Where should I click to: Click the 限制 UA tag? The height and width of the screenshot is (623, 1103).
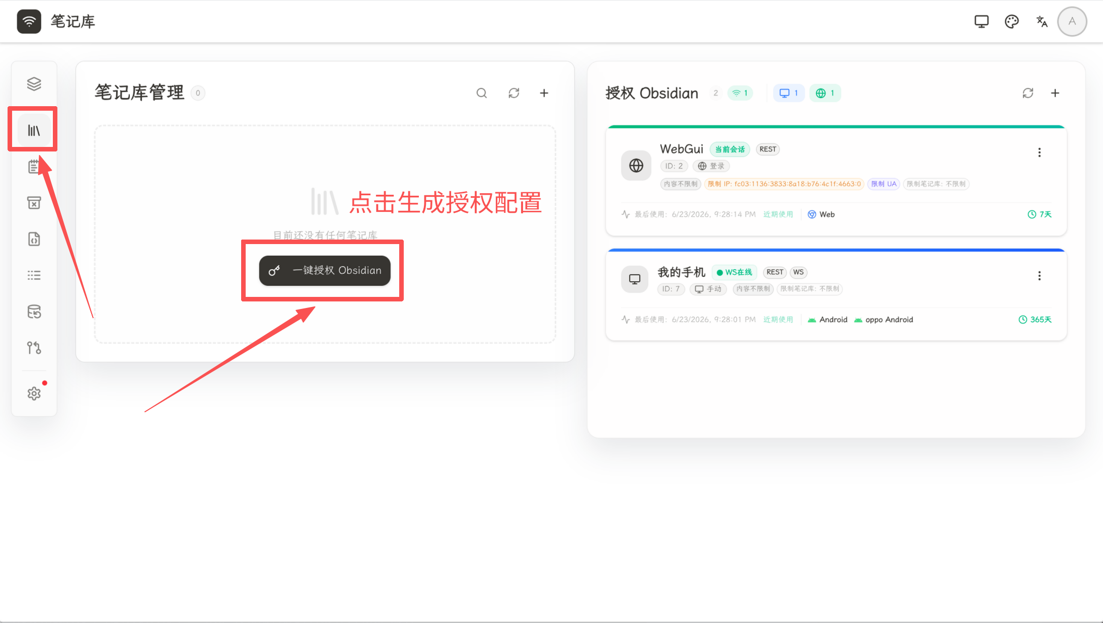(884, 184)
